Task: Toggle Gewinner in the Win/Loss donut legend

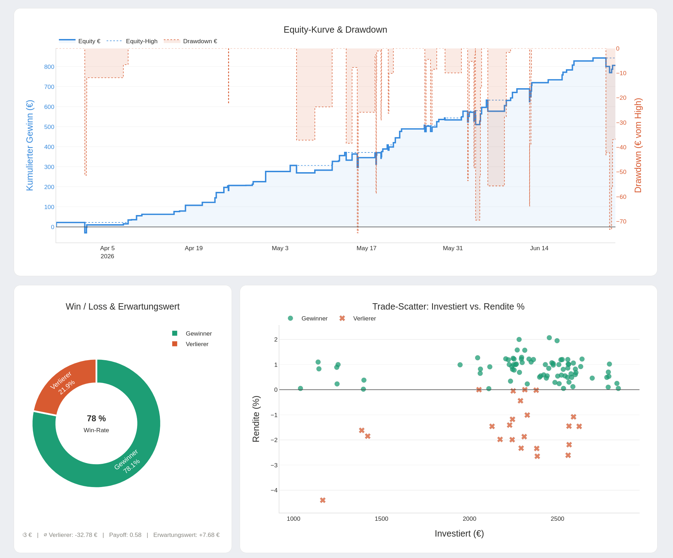Action: [192, 333]
